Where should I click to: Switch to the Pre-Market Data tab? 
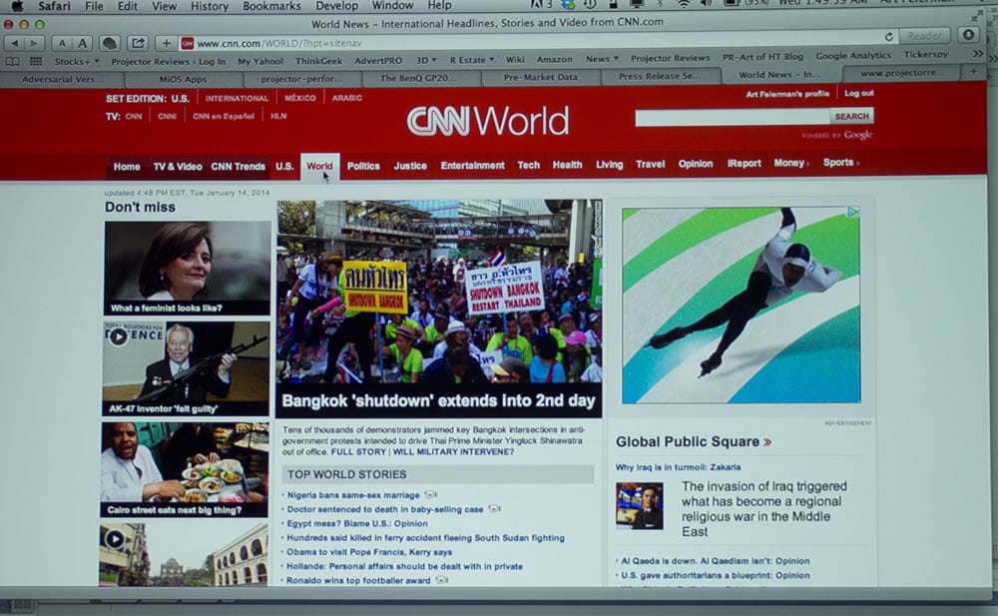[540, 77]
